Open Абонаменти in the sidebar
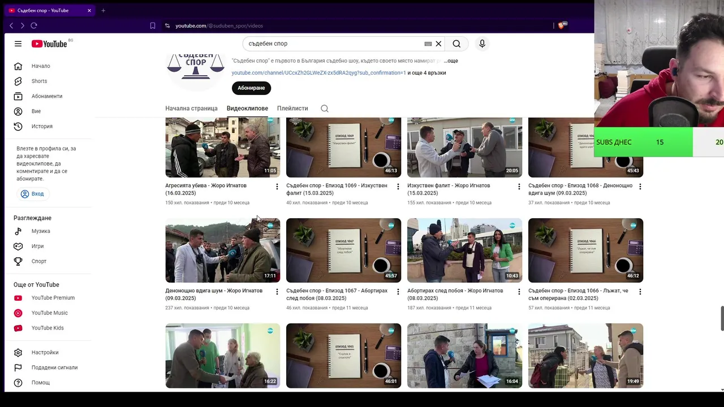724x407 pixels. (x=48, y=96)
